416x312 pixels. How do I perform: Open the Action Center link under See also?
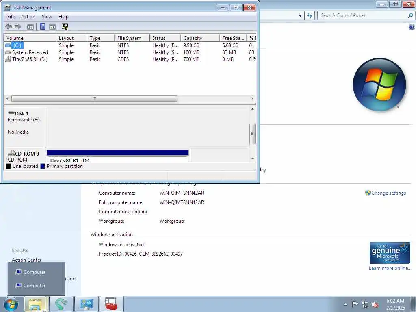pos(26,260)
